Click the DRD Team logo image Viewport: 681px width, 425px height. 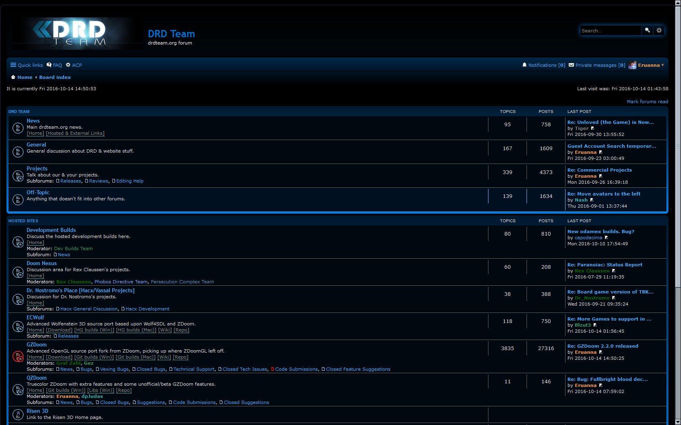77,33
